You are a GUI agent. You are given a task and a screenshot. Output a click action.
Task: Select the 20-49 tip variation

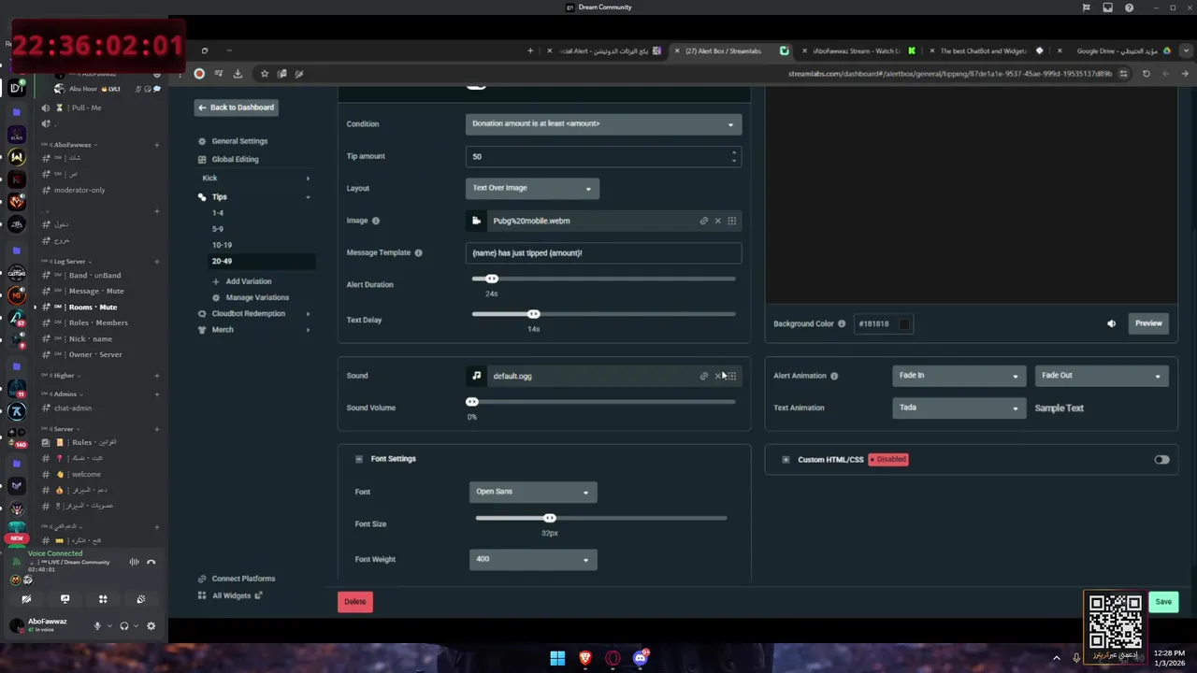(222, 261)
